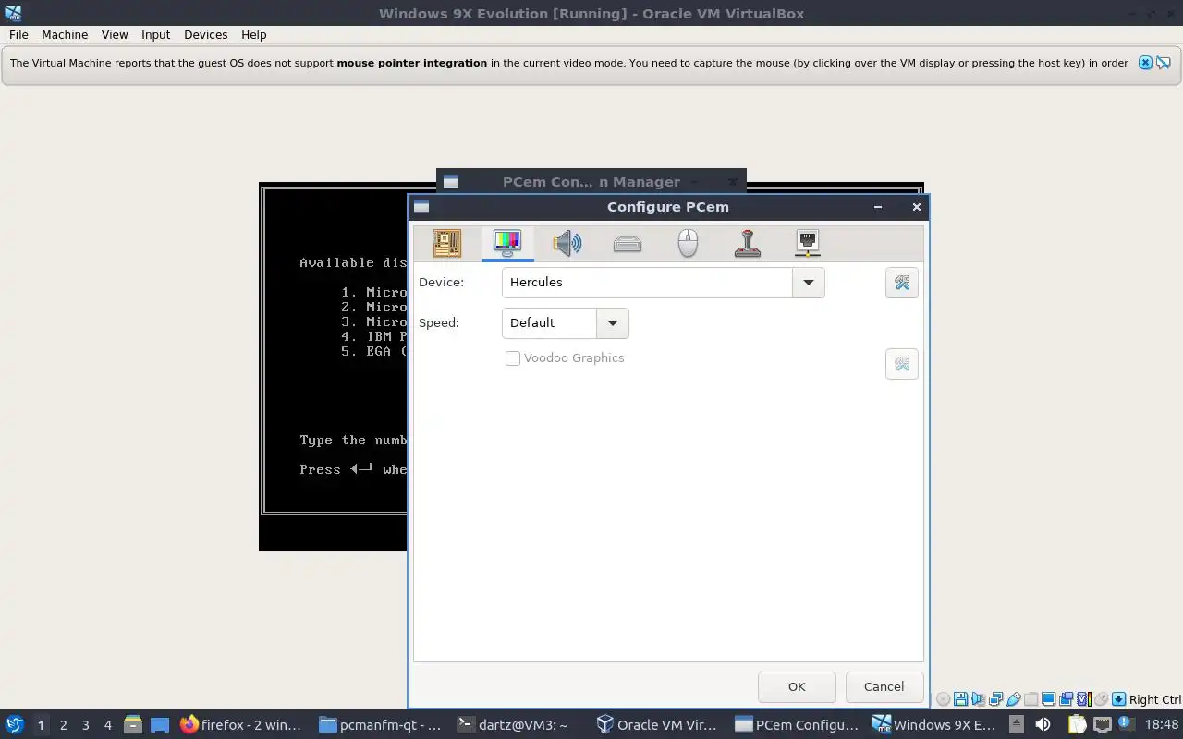Open the Joystick settings tab
Image resolution: width=1183 pixels, height=739 pixels.
(748, 243)
